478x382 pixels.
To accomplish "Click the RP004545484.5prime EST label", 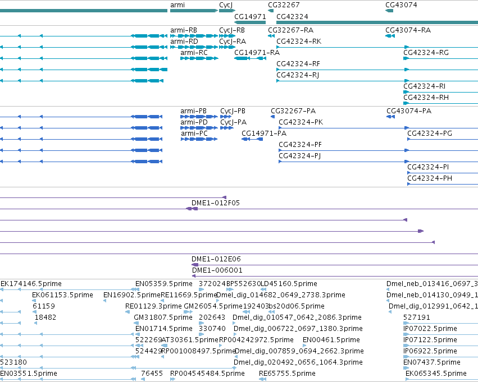I will tap(207, 374).
